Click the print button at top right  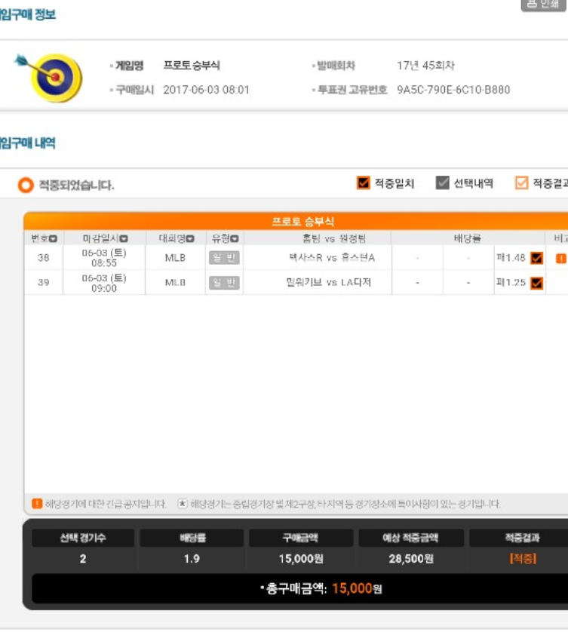coord(544,5)
